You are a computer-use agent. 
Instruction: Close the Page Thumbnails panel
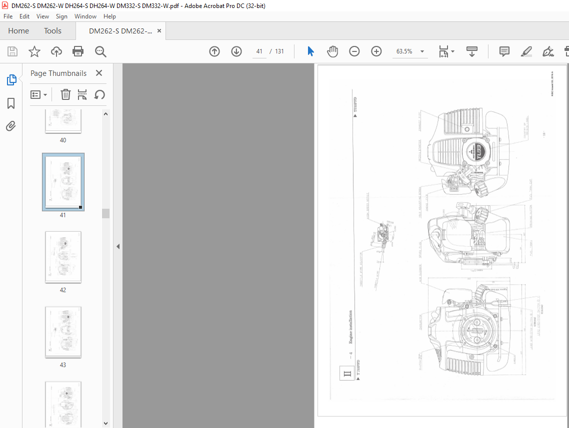[98, 73]
